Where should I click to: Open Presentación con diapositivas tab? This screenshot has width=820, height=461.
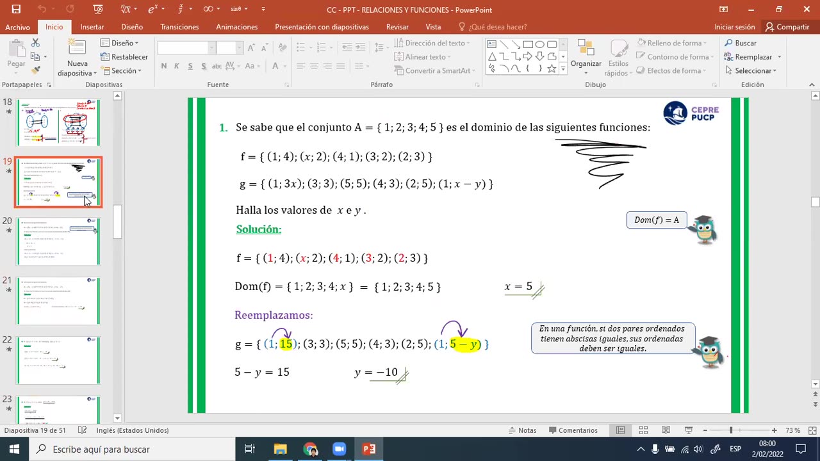[x=322, y=27]
